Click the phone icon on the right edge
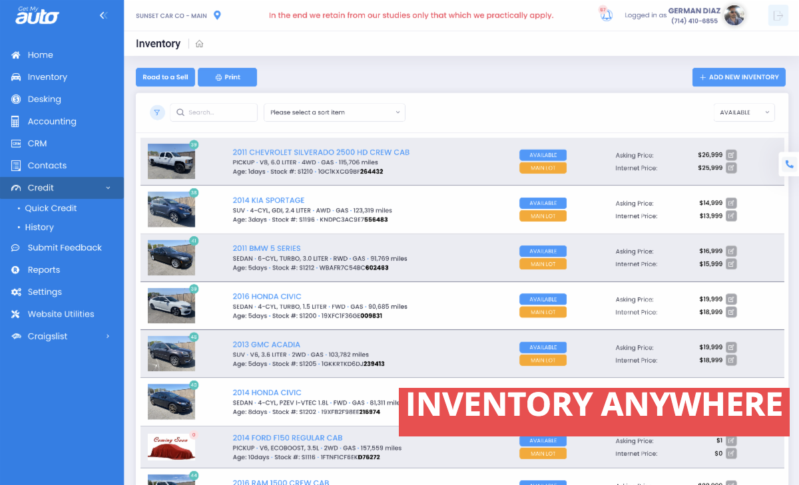Viewport: 799px width, 485px height. click(x=790, y=162)
